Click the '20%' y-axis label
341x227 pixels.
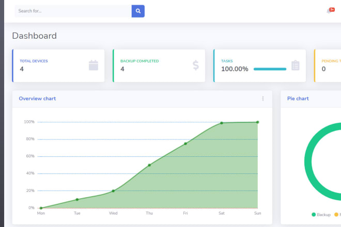click(30, 190)
